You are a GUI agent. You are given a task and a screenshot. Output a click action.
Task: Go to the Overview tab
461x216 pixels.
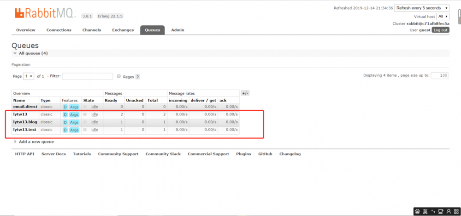25,30
